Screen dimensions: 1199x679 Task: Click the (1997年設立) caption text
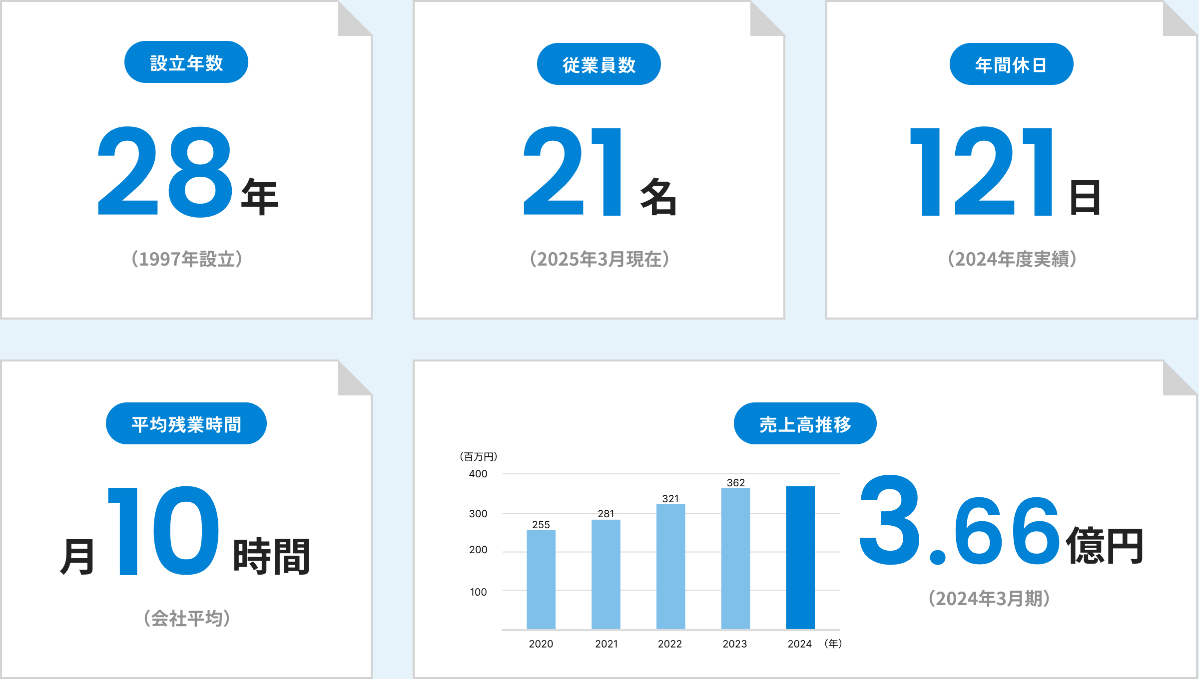tap(186, 259)
